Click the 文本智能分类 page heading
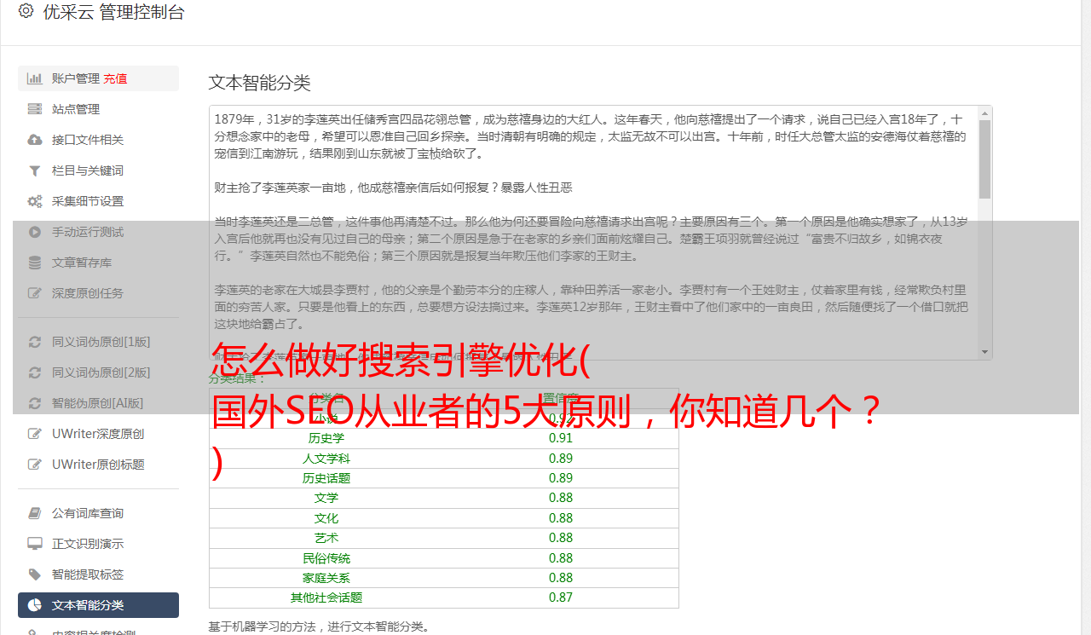The height and width of the screenshot is (635, 1091). coord(259,83)
